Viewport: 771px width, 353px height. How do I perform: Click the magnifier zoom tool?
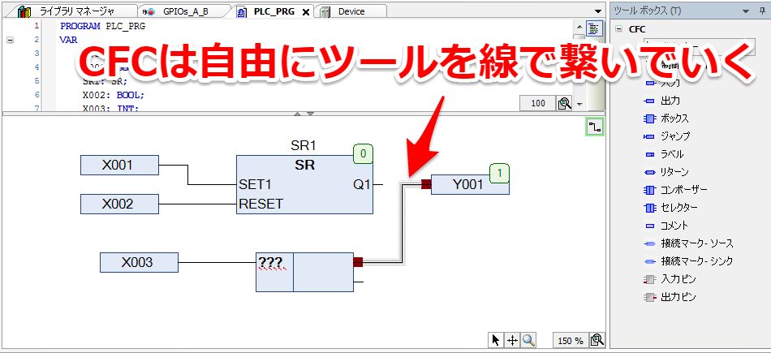[x=528, y=341]
